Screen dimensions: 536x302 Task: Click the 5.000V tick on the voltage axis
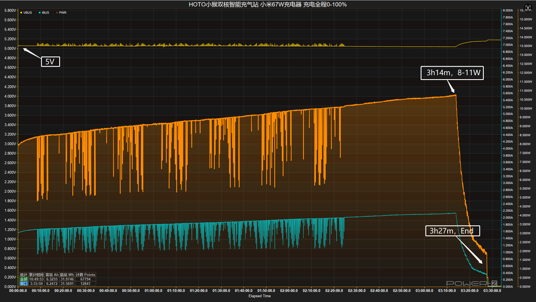(x=10, y=48)
